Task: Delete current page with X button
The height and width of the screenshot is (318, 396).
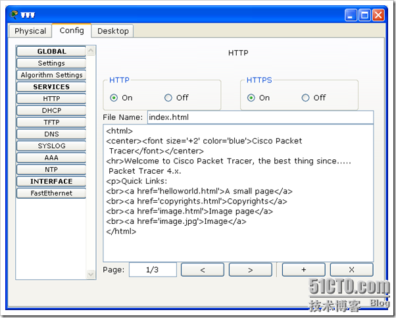Action: (351, 270)
